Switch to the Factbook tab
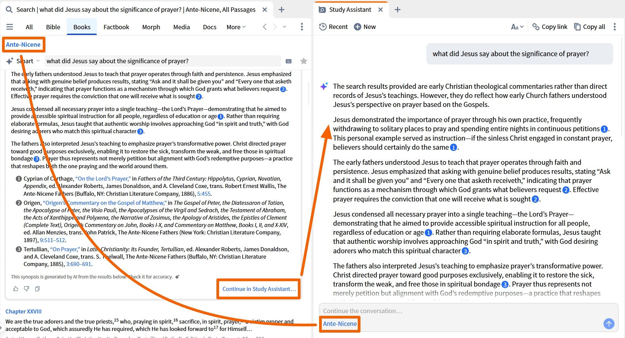The width and height of the screenshot is (625, 338). [x=116, y=27]
